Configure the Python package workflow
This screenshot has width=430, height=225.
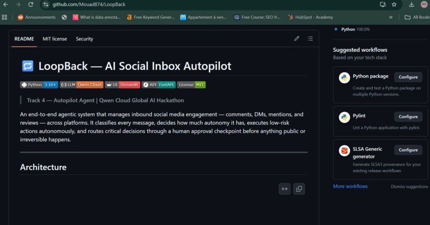coord(408,77)
